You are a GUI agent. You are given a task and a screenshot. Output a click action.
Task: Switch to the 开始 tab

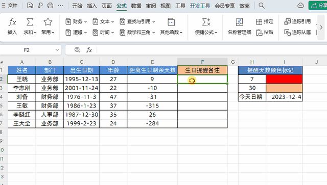coord(77,6)
